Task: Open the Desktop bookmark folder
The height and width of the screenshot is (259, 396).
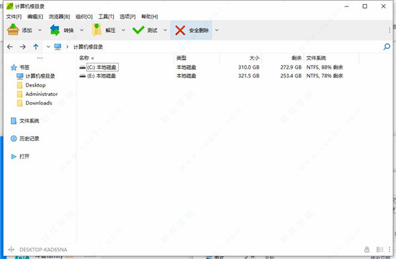Action: (x=31, y=85)
